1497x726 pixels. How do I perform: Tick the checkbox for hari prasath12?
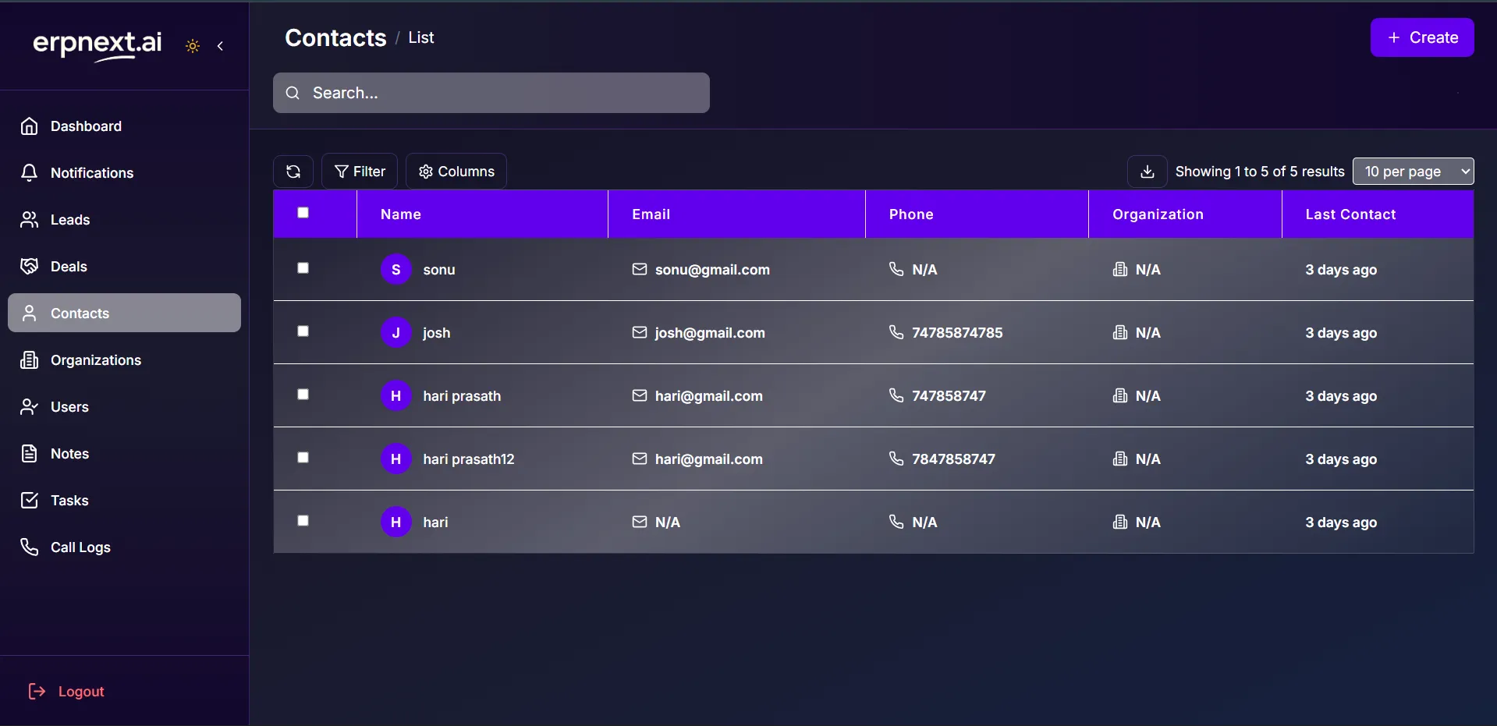tap(303, 458)
